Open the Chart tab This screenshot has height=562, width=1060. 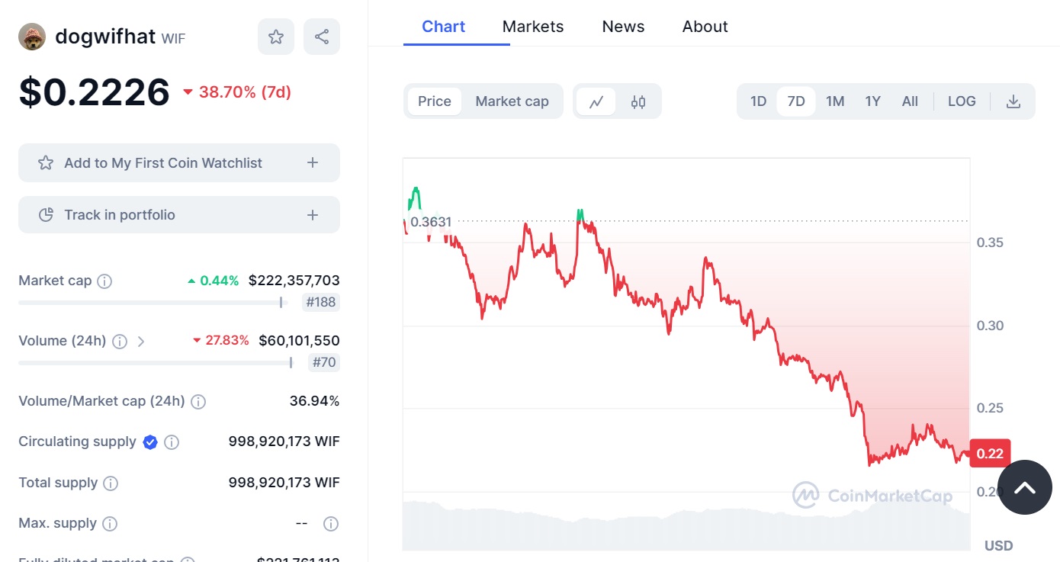point(444,27)
